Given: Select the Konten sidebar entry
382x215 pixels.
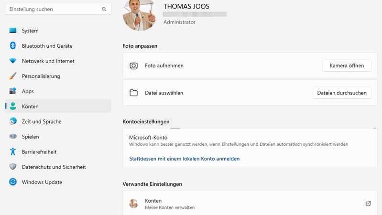Looking at the screenshot, I should 58,106.
